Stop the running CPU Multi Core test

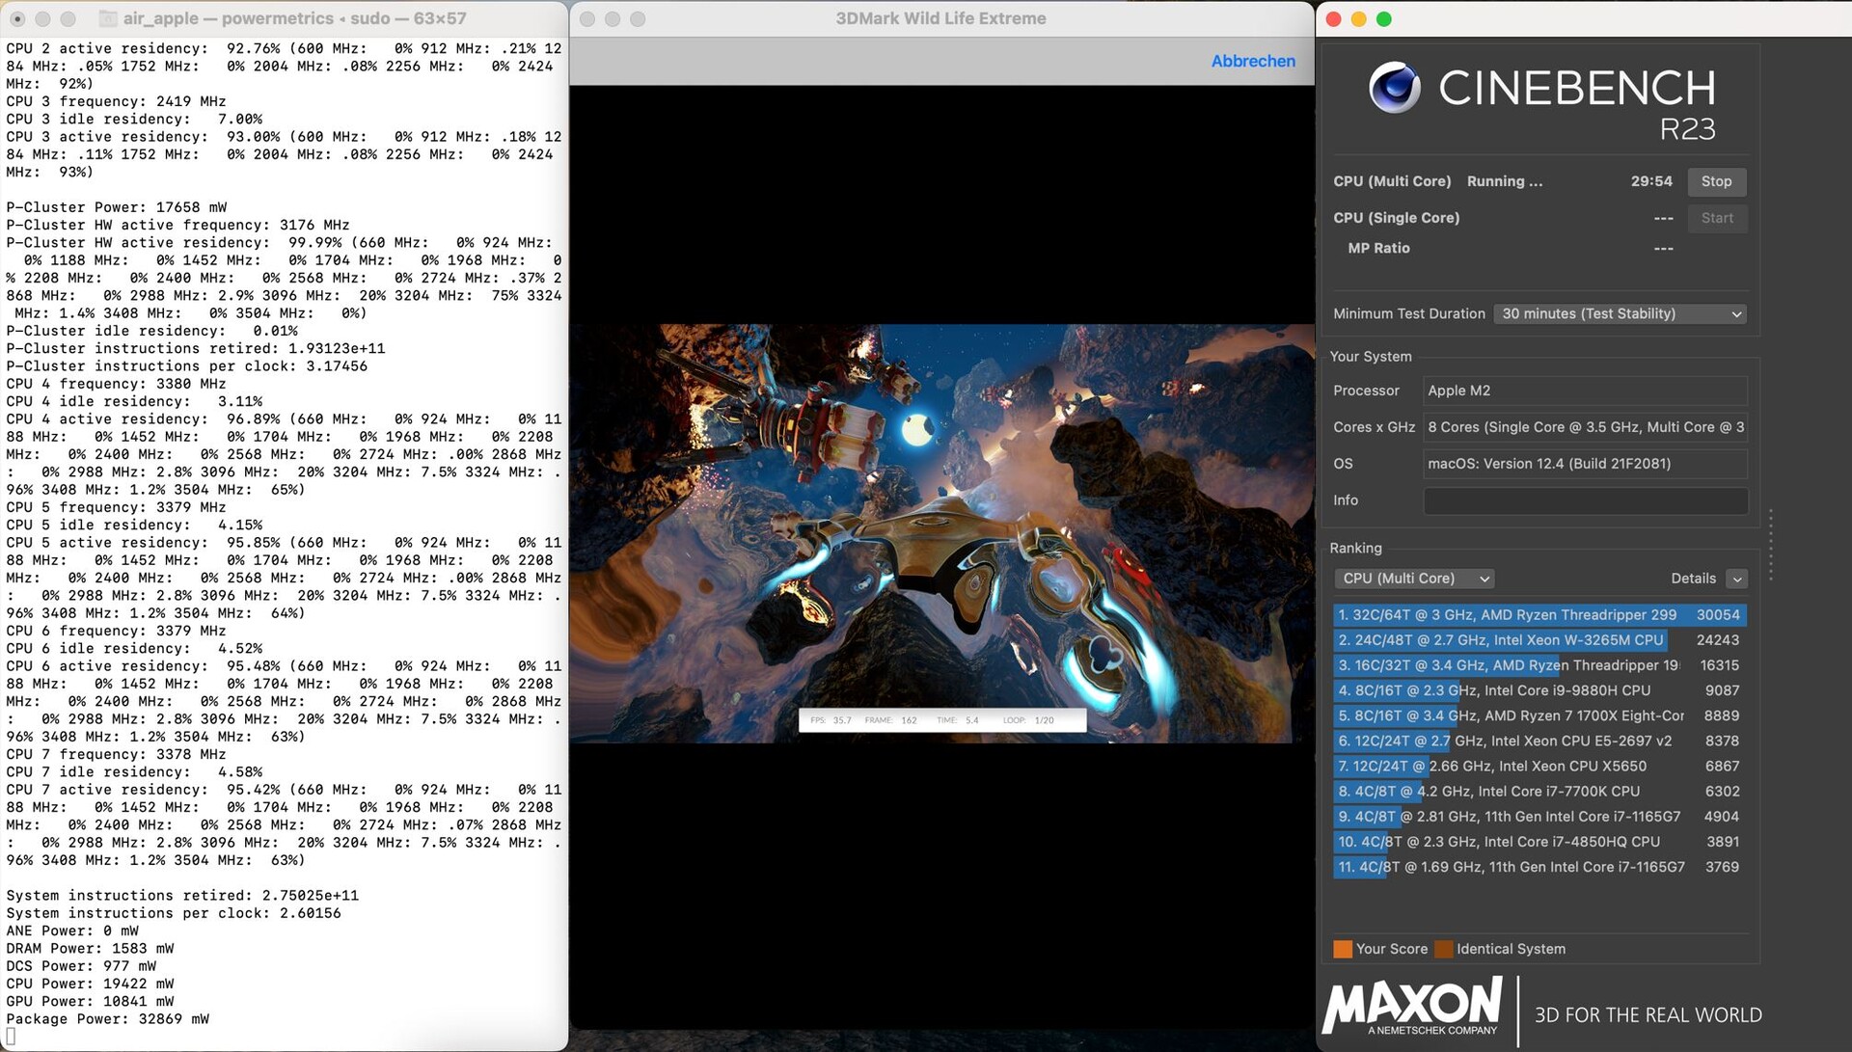pyautogui.click(x=1715, y=181)
